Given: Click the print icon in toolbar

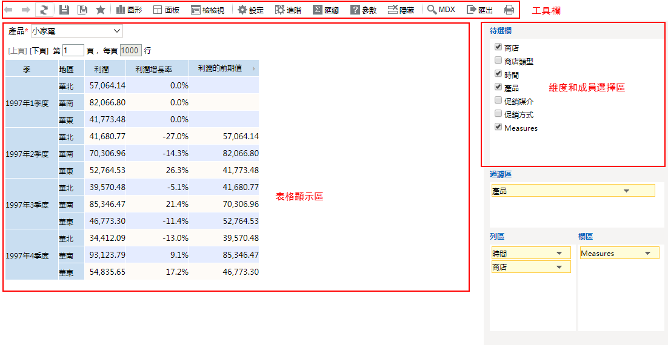Looking at the screenshot, I should click(x=509, y=10).
